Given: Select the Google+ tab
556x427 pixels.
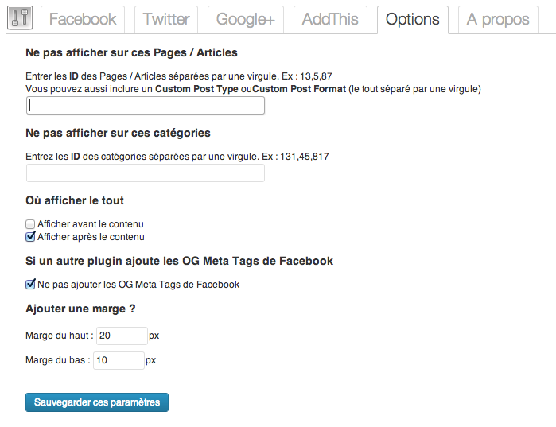Looking at the screenshot, I should 246,19.
